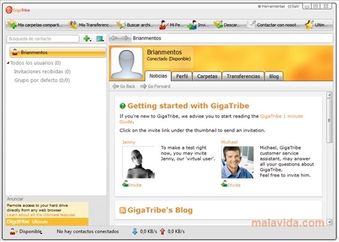Click Michael's thumbnail photo
Screen dimensions: 339x242
tap(237, 163)
